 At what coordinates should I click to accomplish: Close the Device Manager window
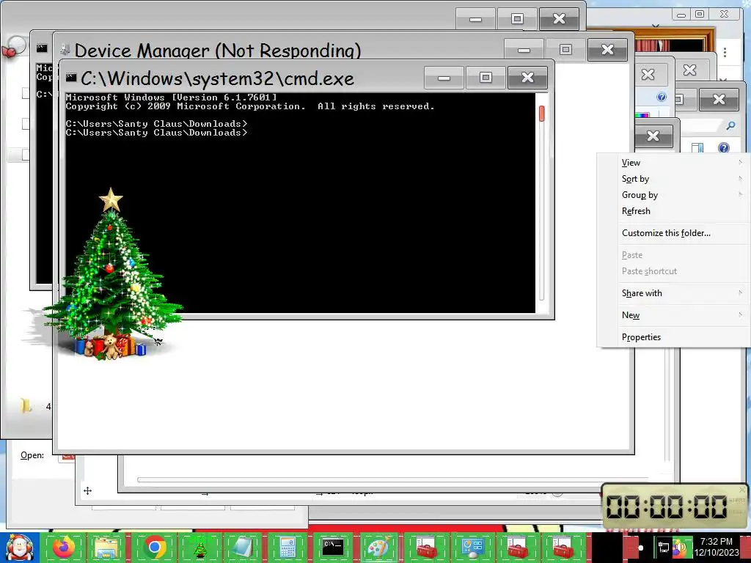click(x=607, y=50)
